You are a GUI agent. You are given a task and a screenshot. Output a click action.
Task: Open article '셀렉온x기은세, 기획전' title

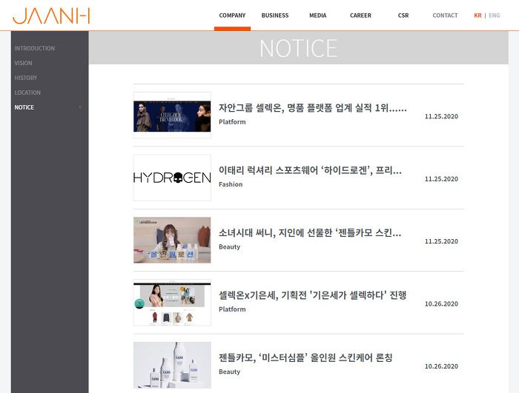pyautogui.click(x=312, y=295)
